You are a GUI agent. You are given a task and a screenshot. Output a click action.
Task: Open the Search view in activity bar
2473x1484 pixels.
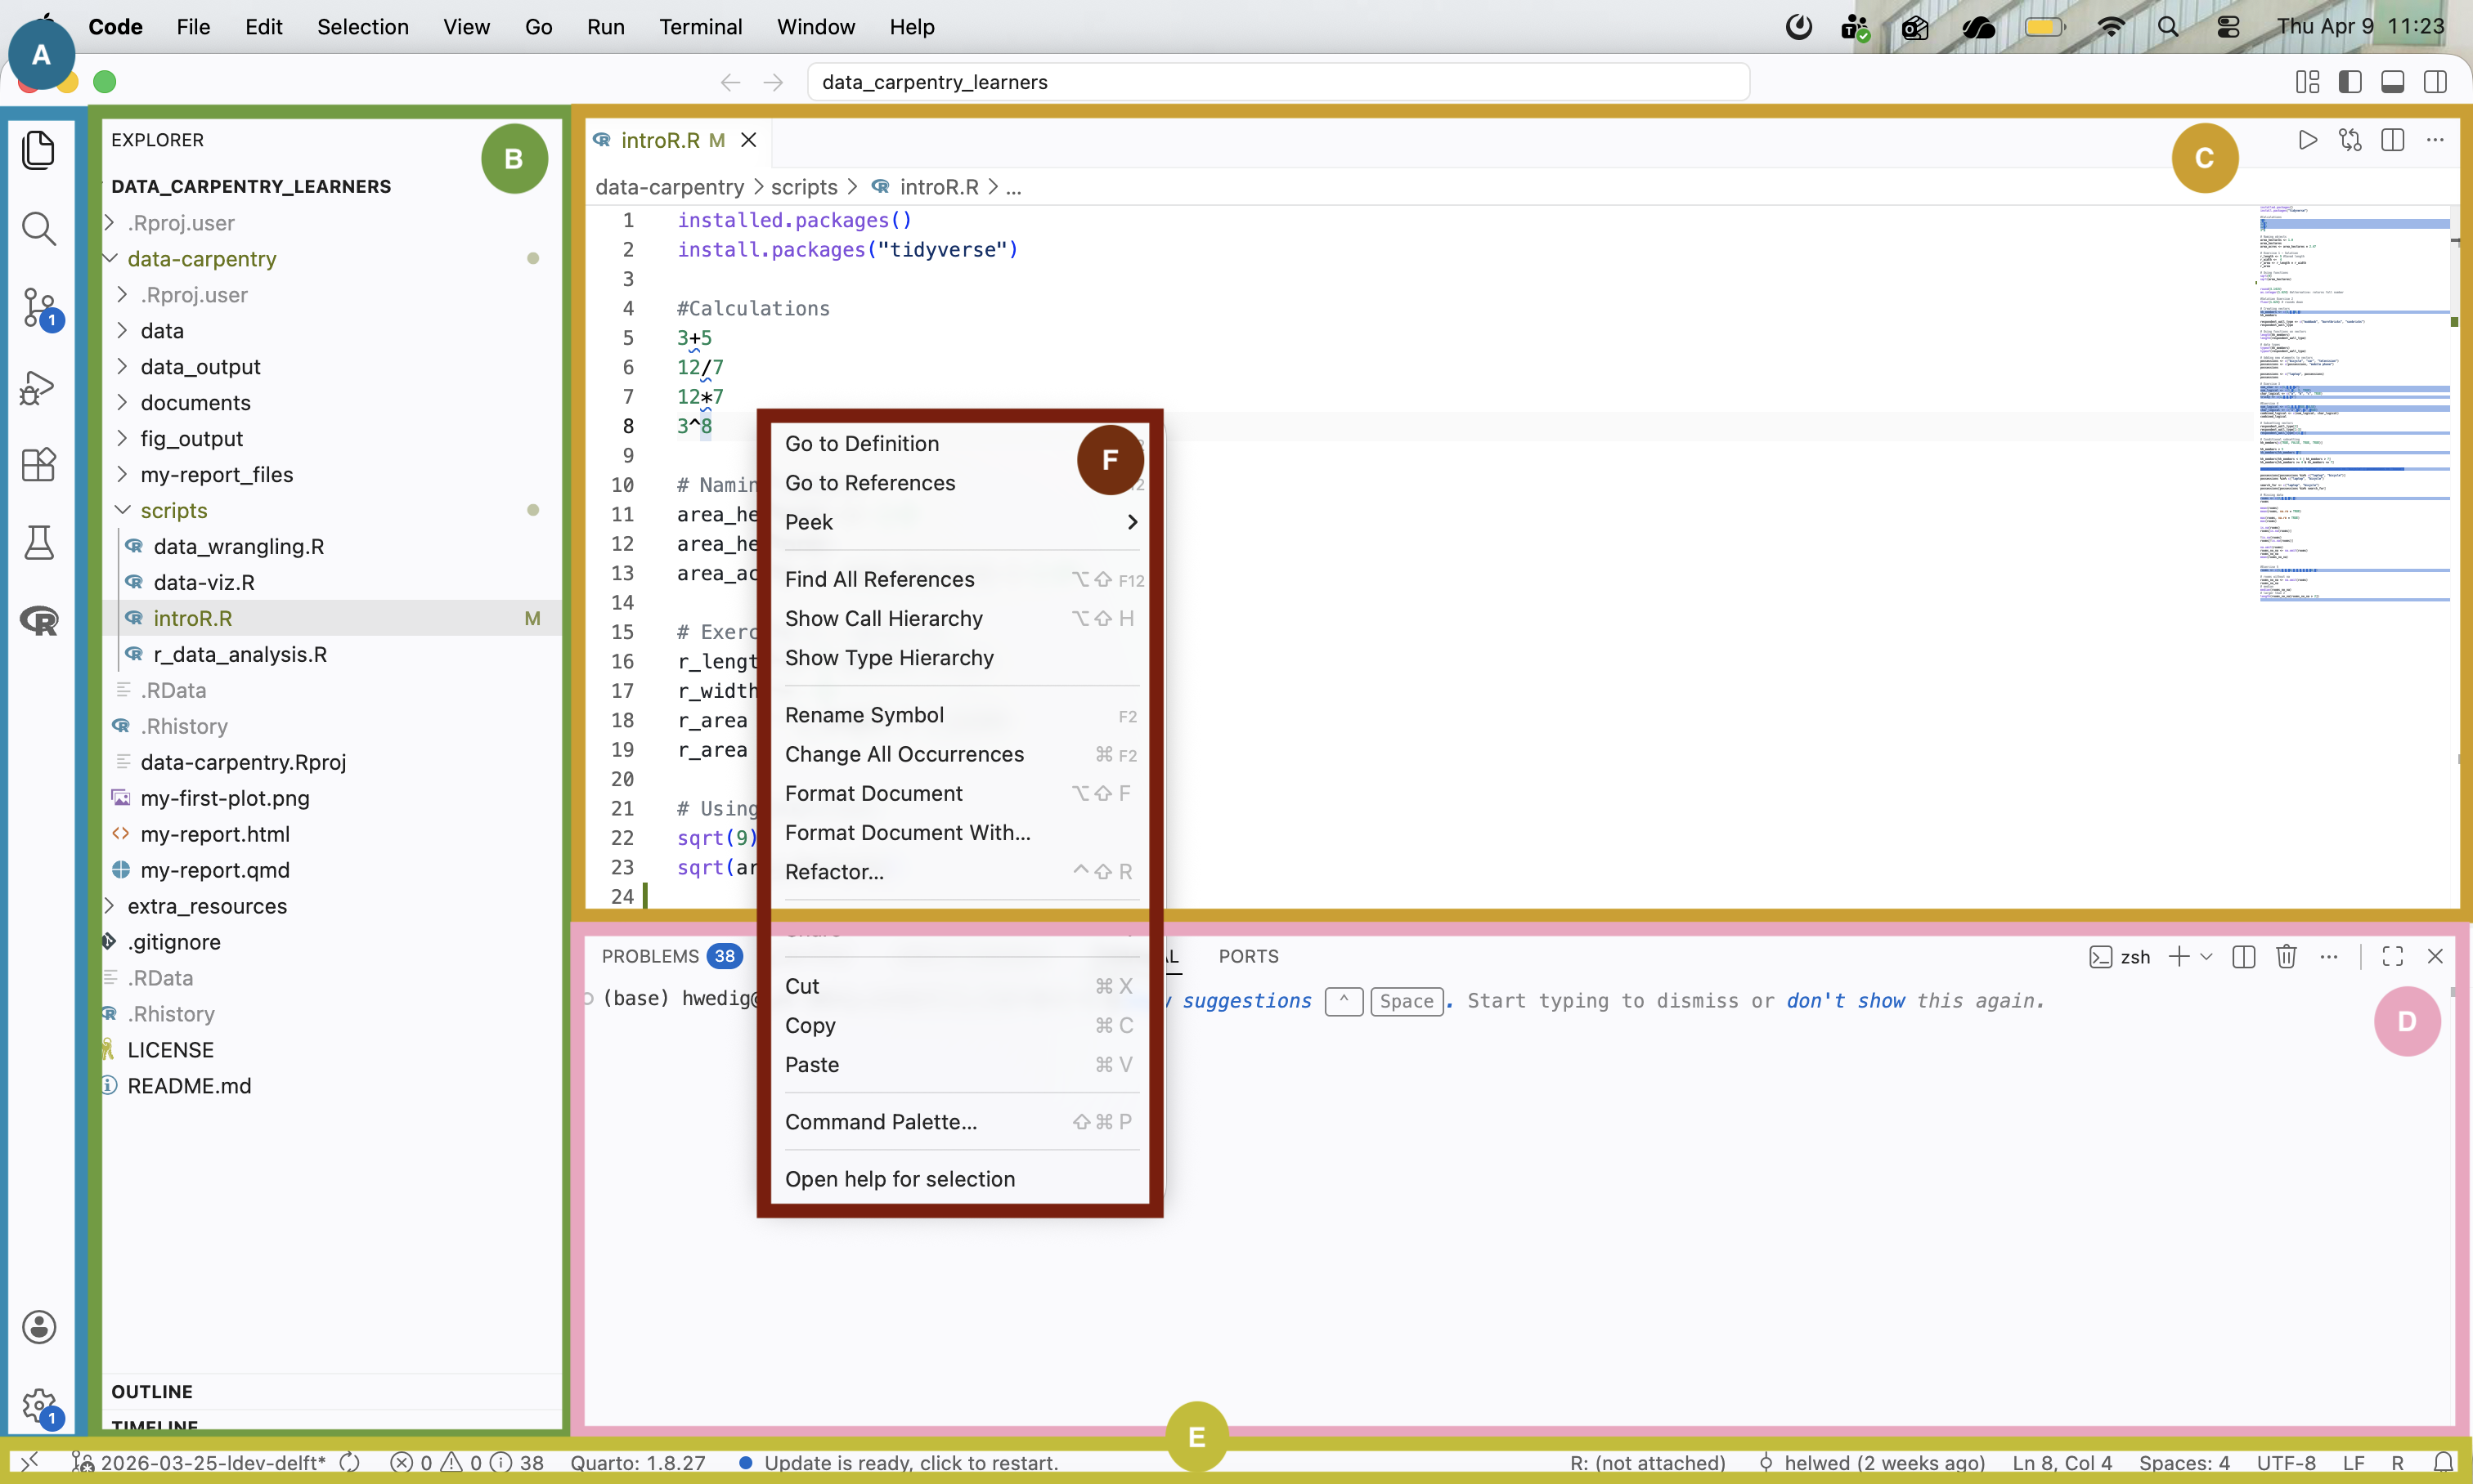coord(38,229)
